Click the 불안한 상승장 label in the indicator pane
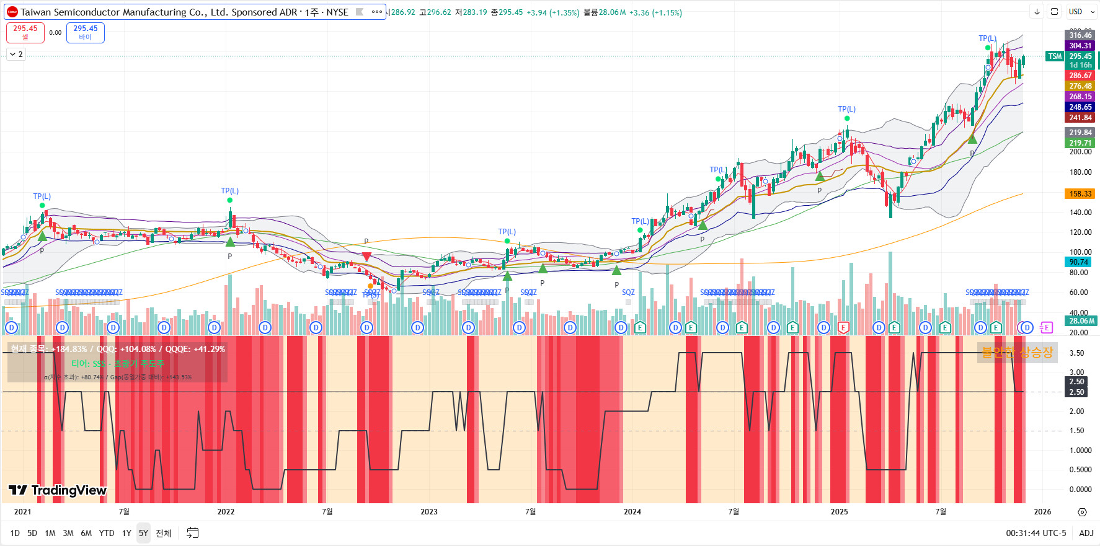 point(1018,353)
